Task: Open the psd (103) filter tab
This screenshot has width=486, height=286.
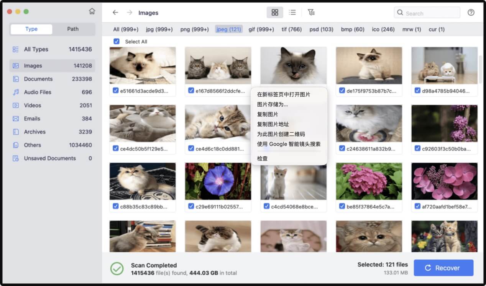Action: (x=322, y=29)
